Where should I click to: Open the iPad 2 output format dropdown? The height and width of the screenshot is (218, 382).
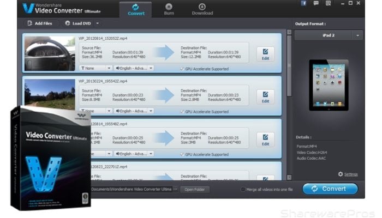(x=329, y=35)
